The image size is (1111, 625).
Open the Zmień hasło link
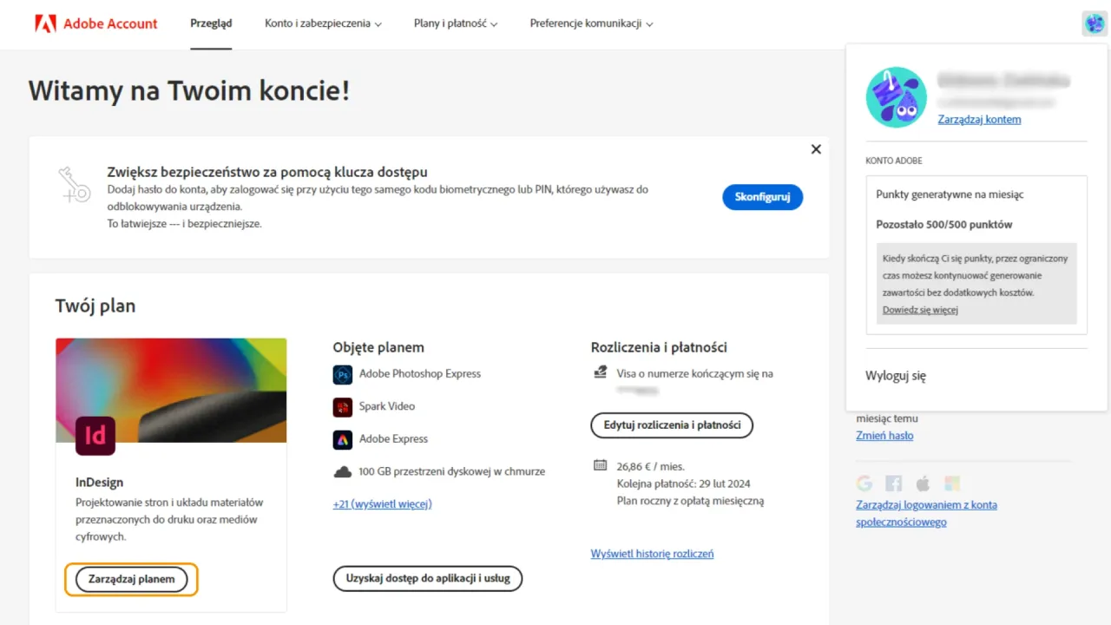point(884,436)
